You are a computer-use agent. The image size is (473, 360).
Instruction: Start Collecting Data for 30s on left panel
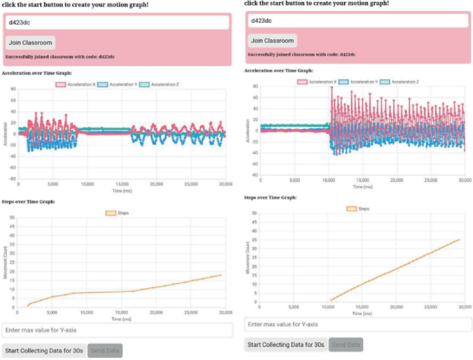pos(44,350)
